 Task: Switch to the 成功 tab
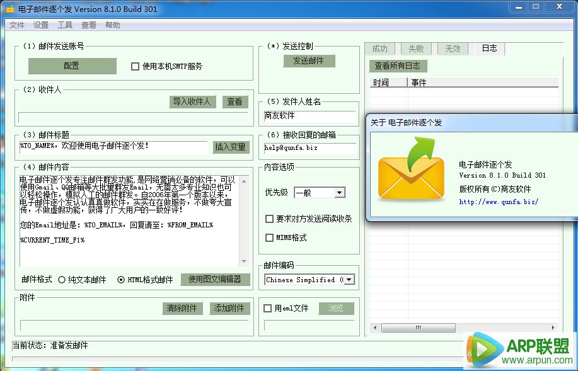coord(379,49)
